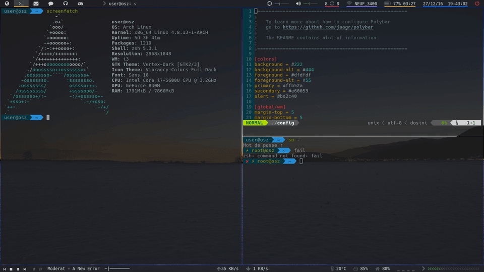Click the NORMAL mode indicator in vim
Image resolution: width=484 pixels, height=272 pixels.
coord(254,123)
